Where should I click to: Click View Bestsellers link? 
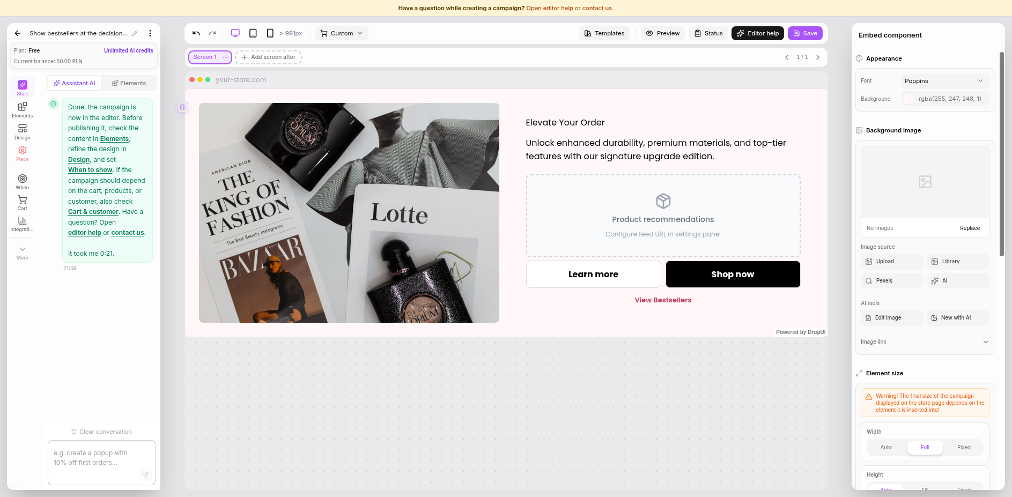click(663, 300)
